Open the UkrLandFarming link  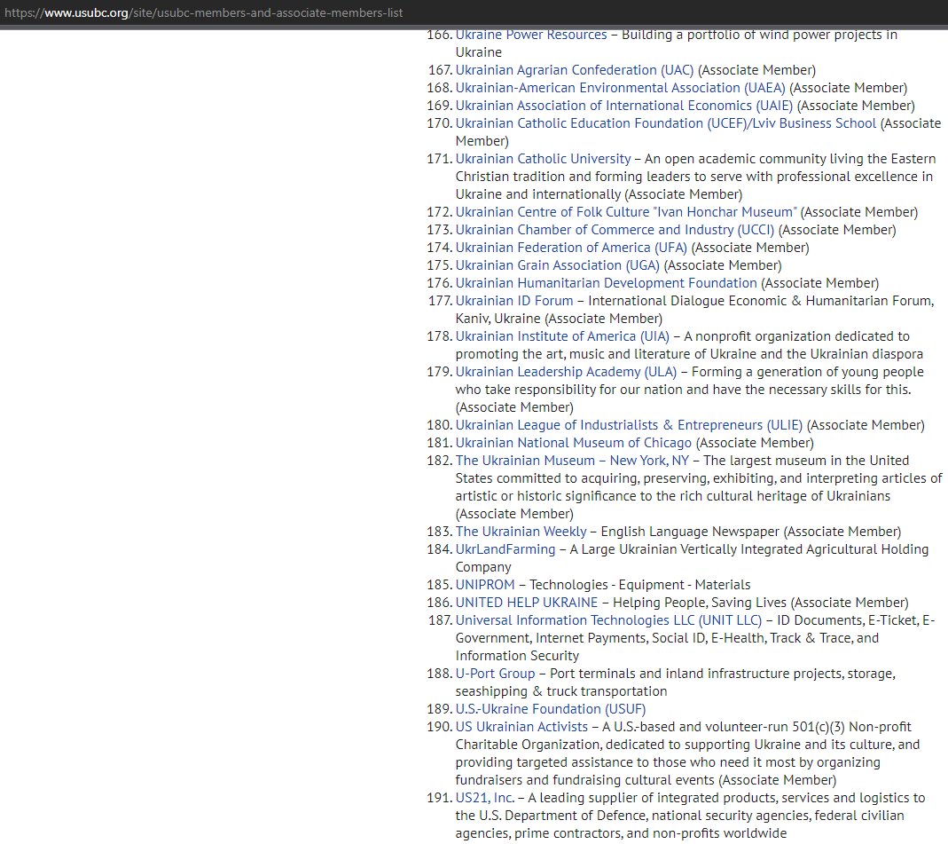click(505, 549)
